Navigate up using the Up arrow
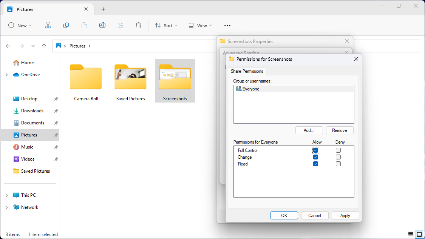Image resolution: width=425 pixels, height=239 pixels. (x=44, y=46)
